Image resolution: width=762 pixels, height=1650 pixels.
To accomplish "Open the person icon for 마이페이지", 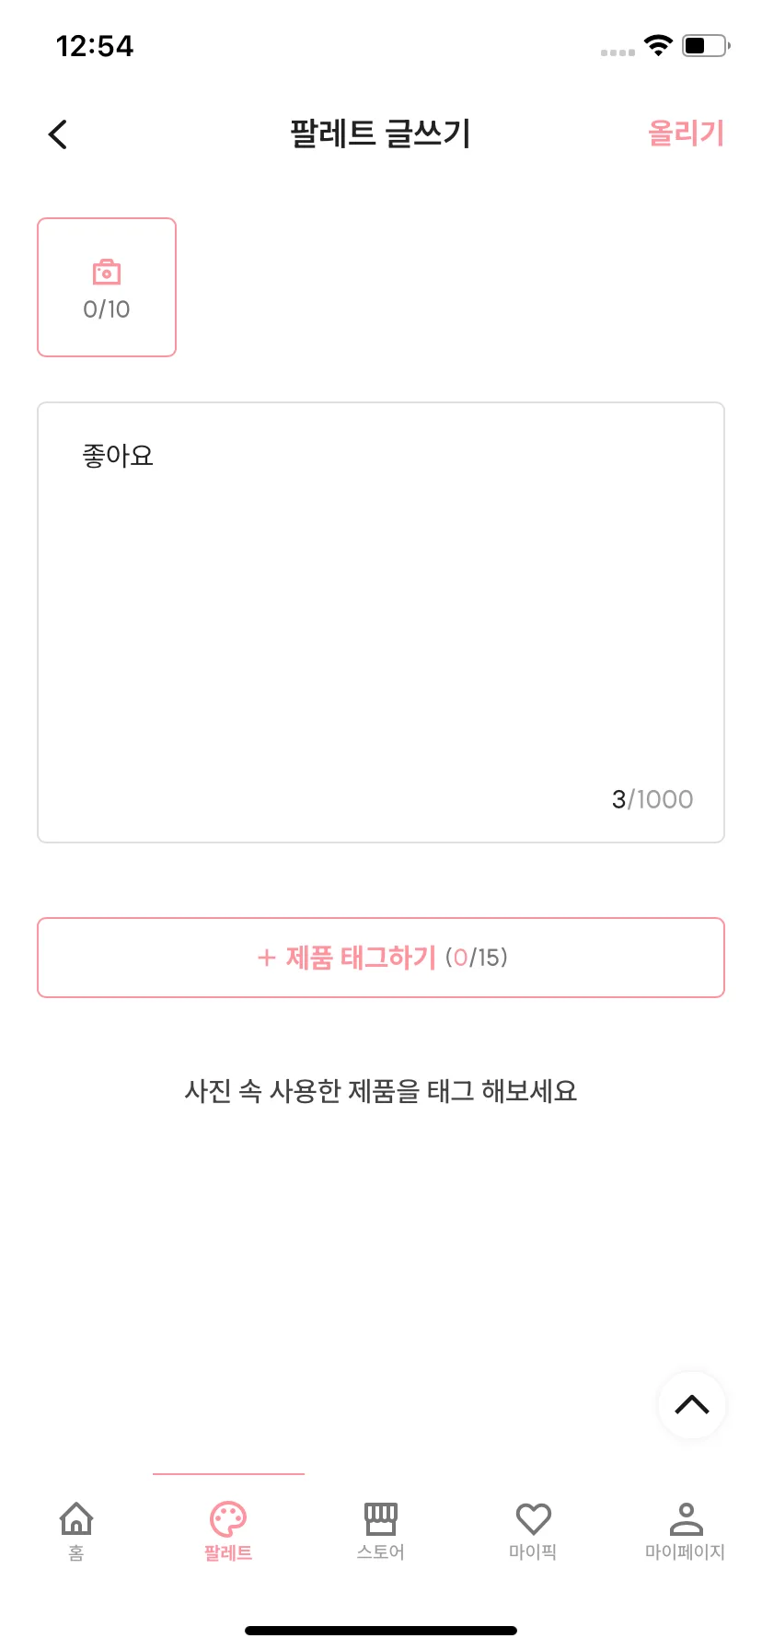I will tap(686, 1518).
